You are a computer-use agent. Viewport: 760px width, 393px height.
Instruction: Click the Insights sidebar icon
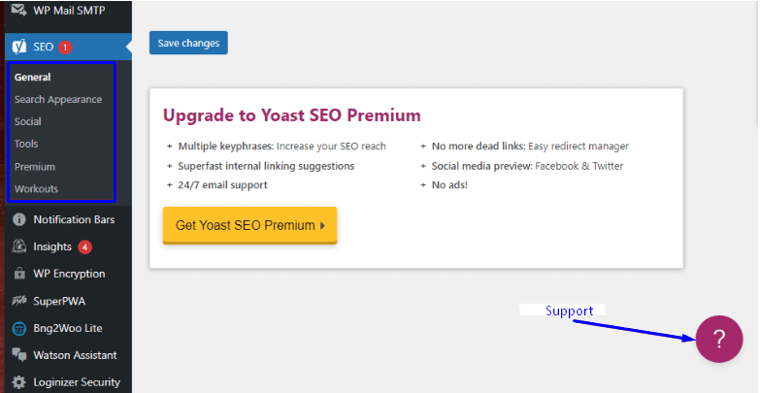coord(18,246)
